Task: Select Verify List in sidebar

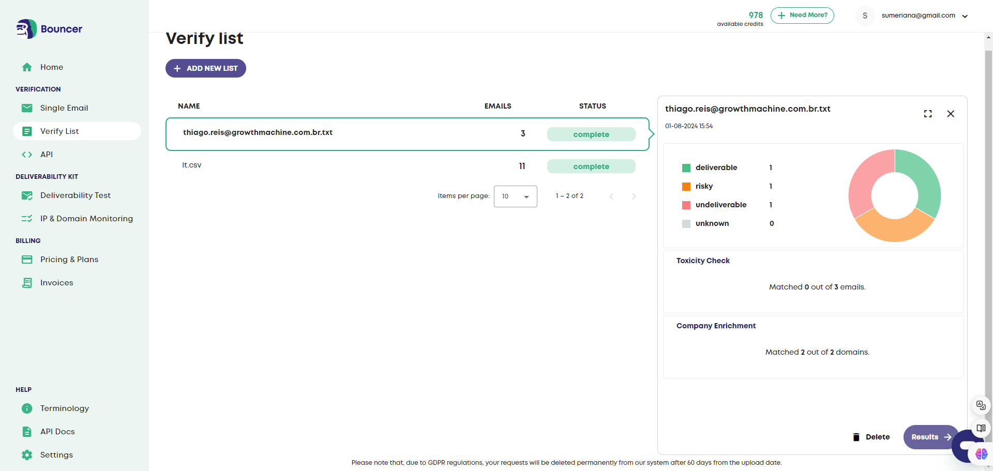Action: tap(77, 131)
